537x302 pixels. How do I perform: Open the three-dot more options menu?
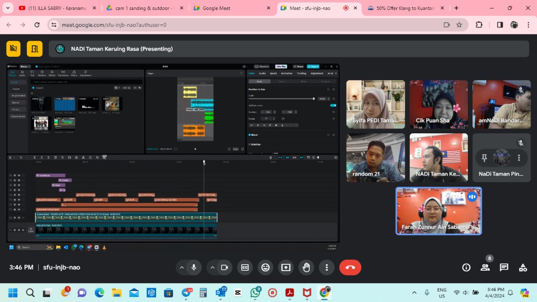pyautogui.click(x=327, y=267)
